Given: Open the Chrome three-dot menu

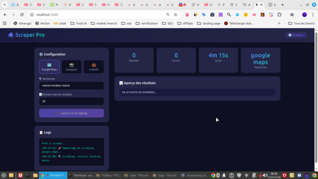Looking at the screenshot, I should [313, 15].
